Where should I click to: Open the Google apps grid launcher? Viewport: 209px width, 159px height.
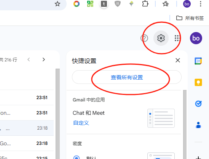click(x=177, y=38)
